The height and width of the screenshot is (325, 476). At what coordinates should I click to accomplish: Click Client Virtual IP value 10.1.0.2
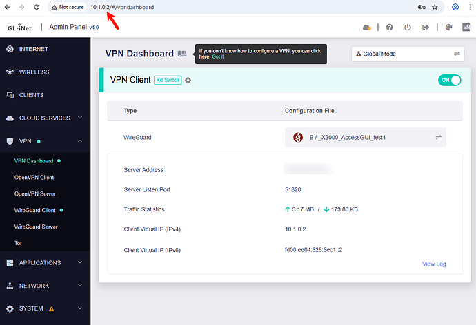click(295, 229)
